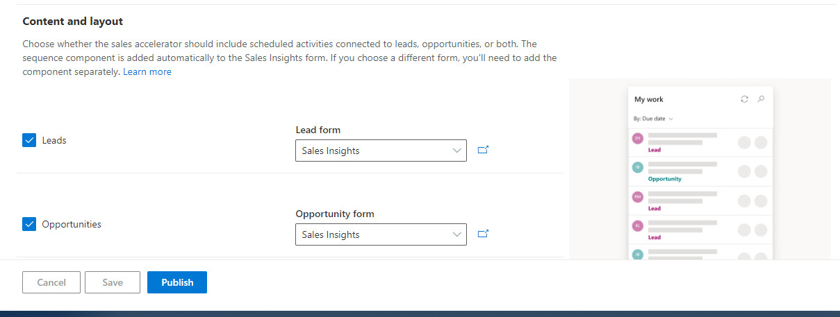Click the search magnifier in My work preview

(761, 99)
